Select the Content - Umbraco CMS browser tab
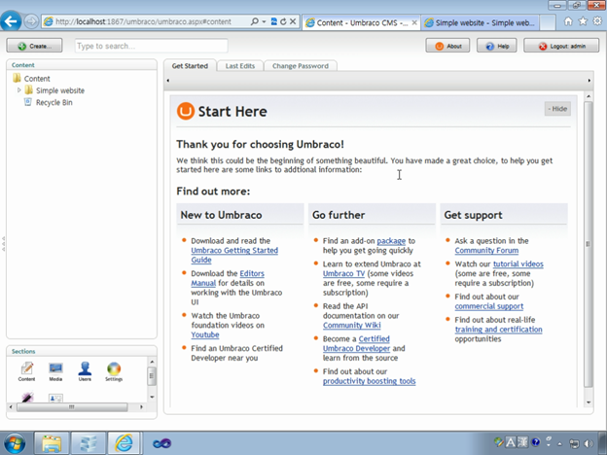The width and height of the screenshot is (607, 455). [x=361, y=22]
